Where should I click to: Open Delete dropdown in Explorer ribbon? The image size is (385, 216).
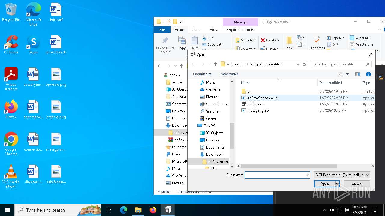click(x=270, y=40)
